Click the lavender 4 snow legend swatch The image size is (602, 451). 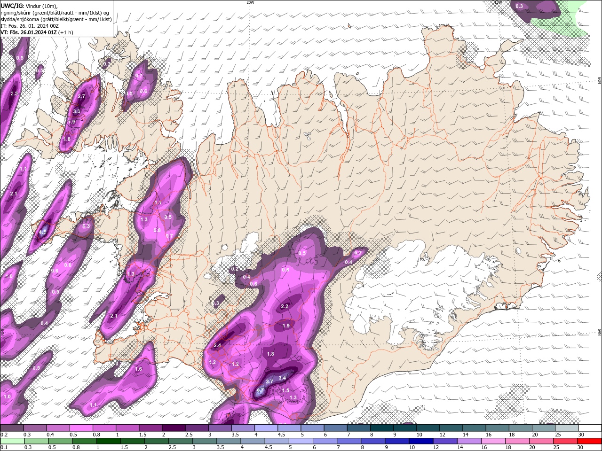click(266, 428)
